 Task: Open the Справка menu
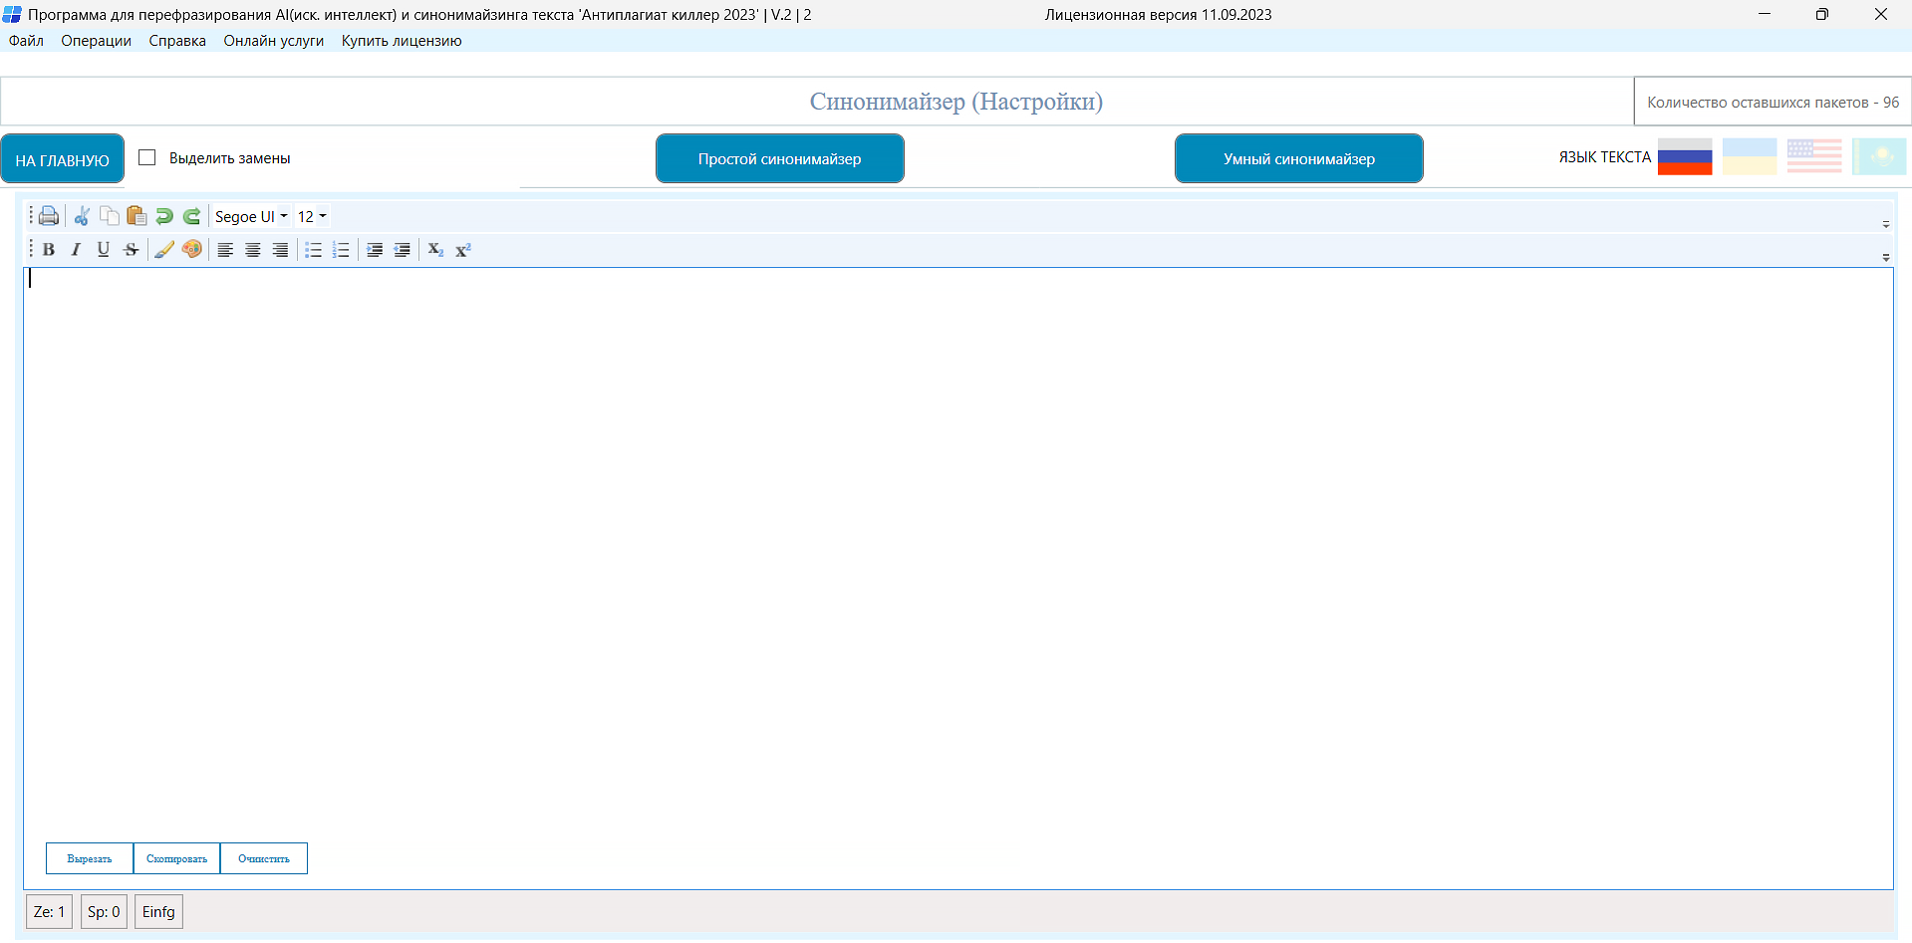click(177, 41)
